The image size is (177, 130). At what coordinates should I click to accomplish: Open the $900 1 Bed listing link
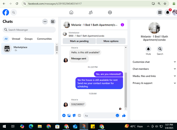[86, 36]
